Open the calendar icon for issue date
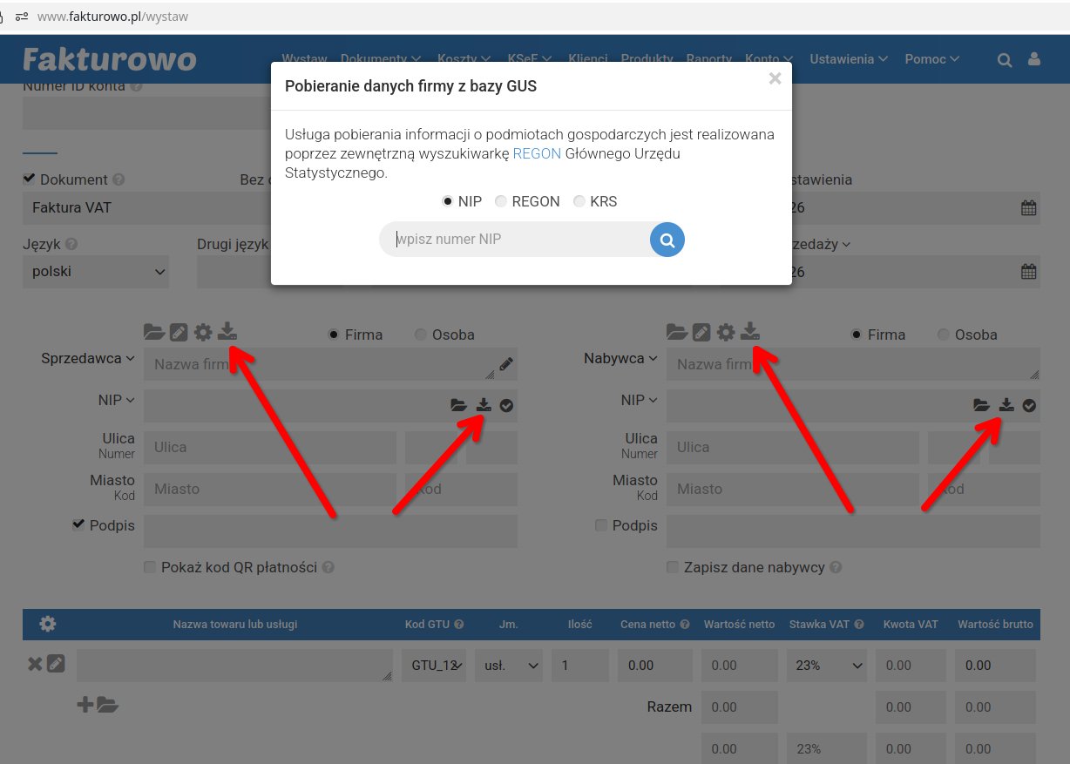 tap(1028, 208)
